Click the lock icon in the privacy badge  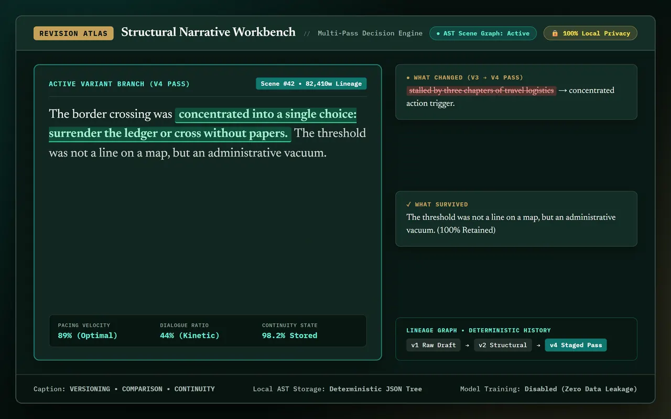tap(555, 33)
